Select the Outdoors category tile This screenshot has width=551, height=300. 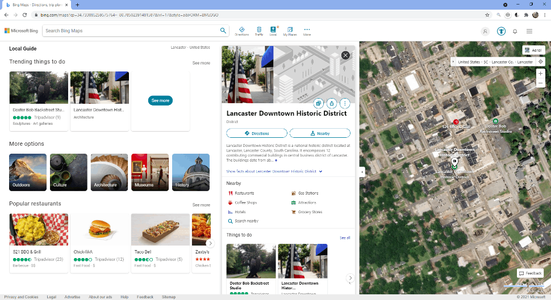tap(28, 172)
